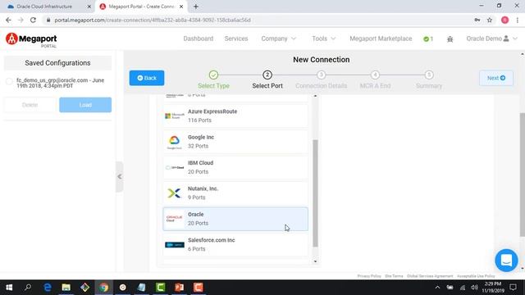This screenshot has width=525, height=295.
Task: Select the Google Inc provider
Action: [x=235, y=142]
